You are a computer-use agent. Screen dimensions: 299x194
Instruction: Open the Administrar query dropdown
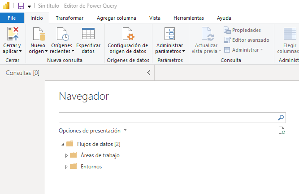pos(243,50)
